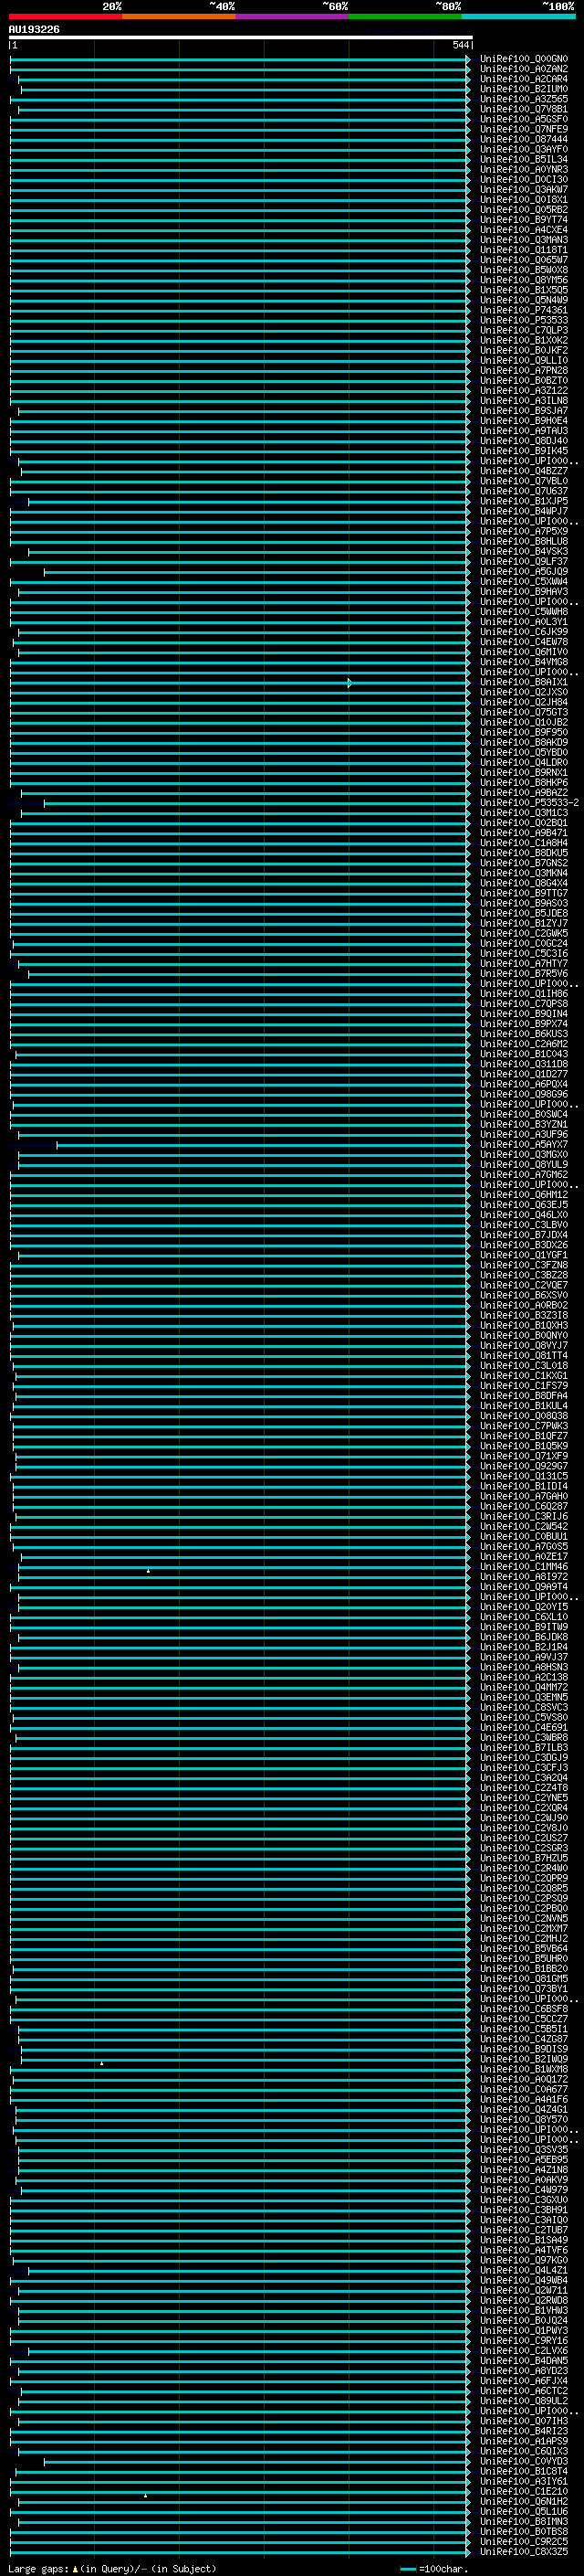
Task: Select label UniRef100_A5GJQ9
Action: 524,571
